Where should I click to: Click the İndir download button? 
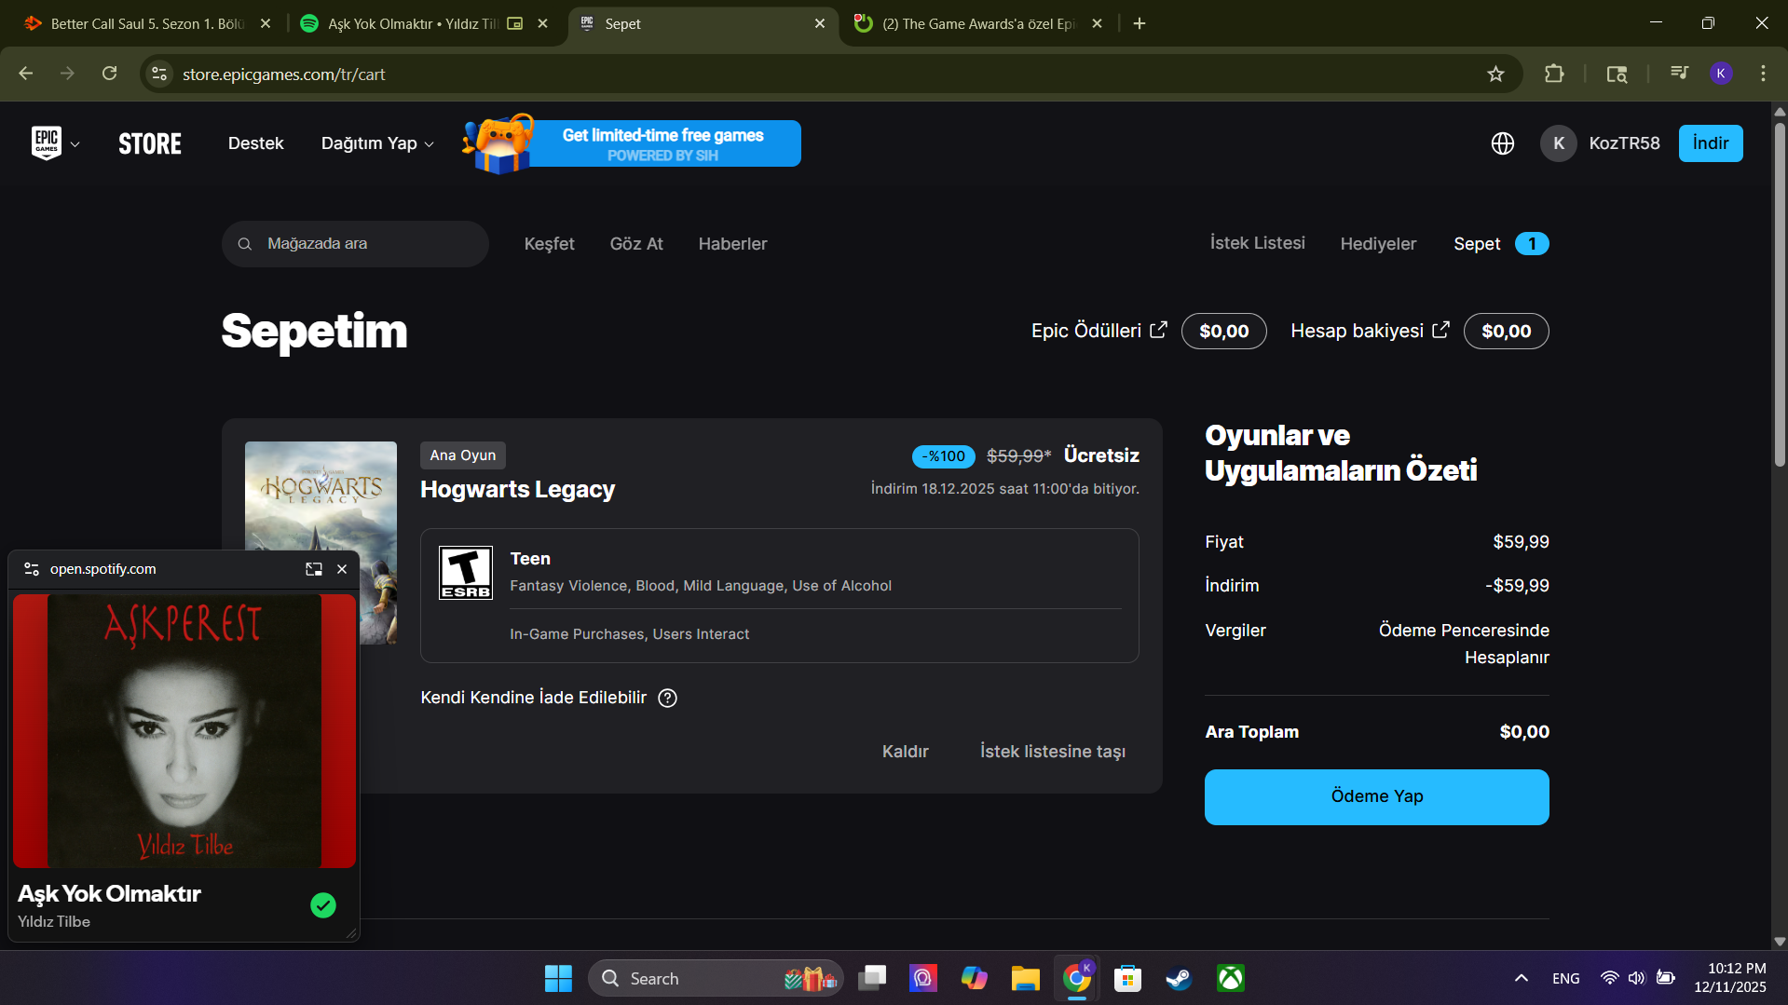click(x=1710, y=143)
